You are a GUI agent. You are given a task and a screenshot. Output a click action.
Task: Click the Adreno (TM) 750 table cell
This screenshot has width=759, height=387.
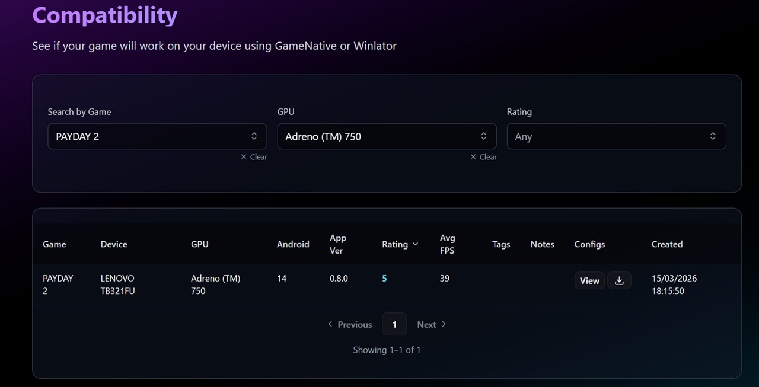coord(215,284)
